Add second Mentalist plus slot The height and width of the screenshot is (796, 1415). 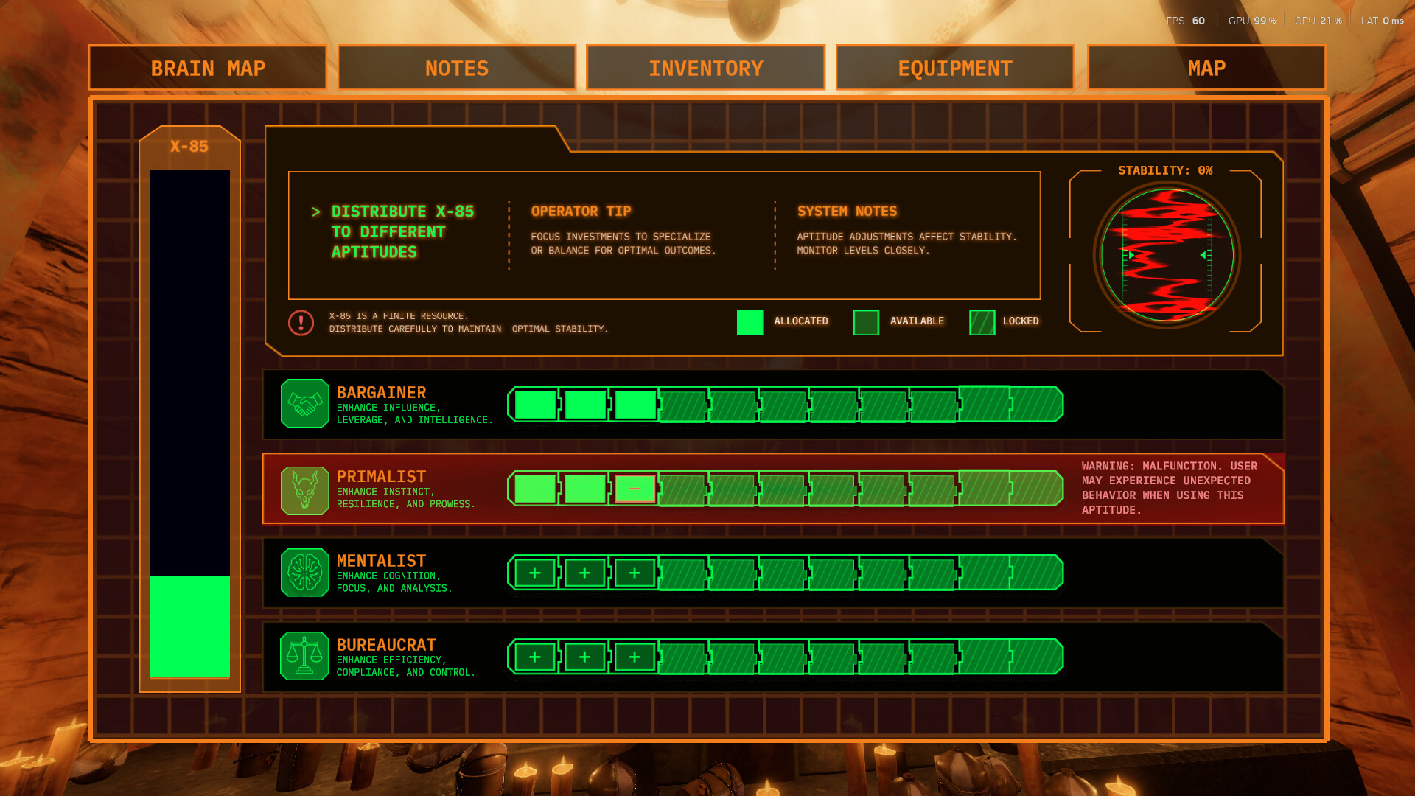tap(584, 573)
